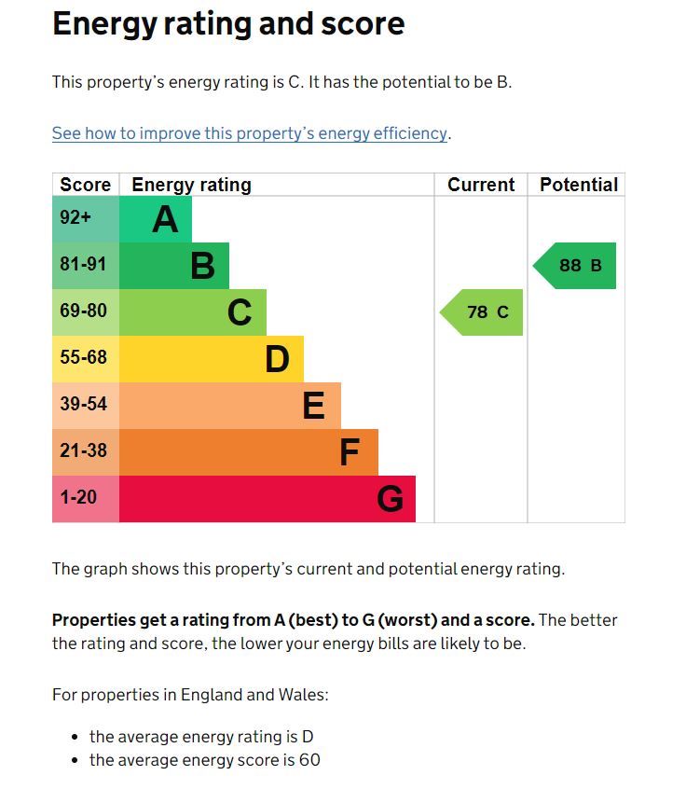Image resolution: width=686 pixels, height=803 pixels.
Task: Click the Potential column header
Action: point(578,185)
